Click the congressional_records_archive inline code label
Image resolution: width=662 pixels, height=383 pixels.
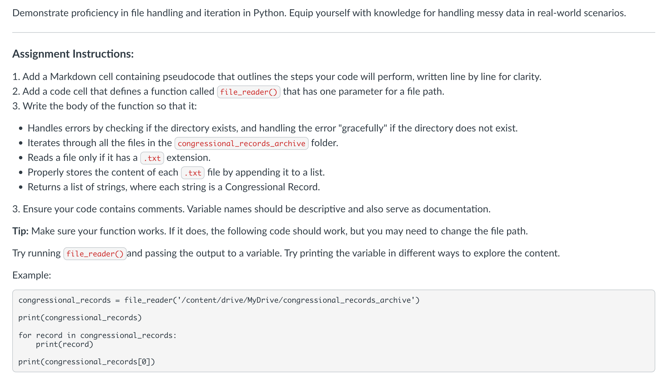tap(241, 143)
